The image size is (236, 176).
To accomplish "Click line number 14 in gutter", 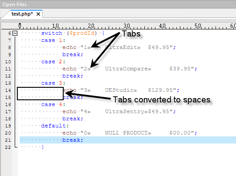I will [x=8, y=90].
